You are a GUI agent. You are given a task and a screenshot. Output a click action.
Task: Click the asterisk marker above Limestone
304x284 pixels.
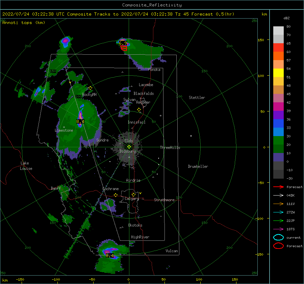tap(64, 127)
